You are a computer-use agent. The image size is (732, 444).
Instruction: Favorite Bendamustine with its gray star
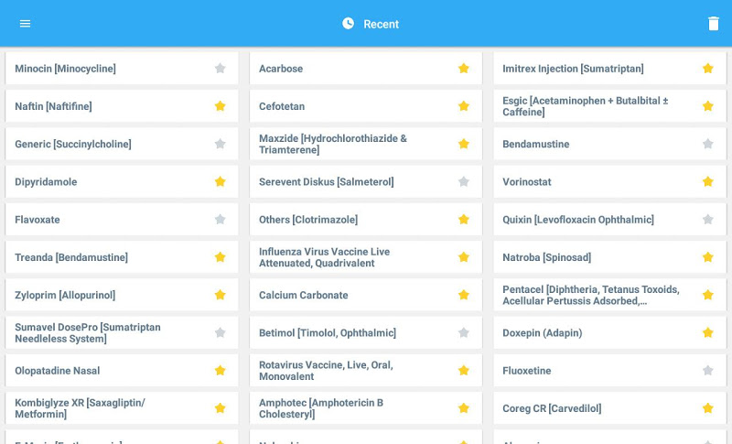(707, 144)
